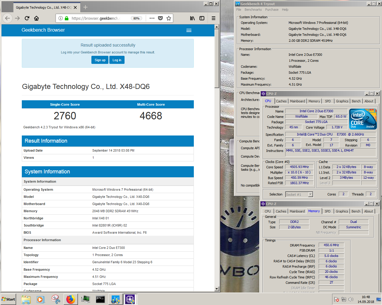Open the Snipping Tool taskbar icon

click(x=56, y=299)
